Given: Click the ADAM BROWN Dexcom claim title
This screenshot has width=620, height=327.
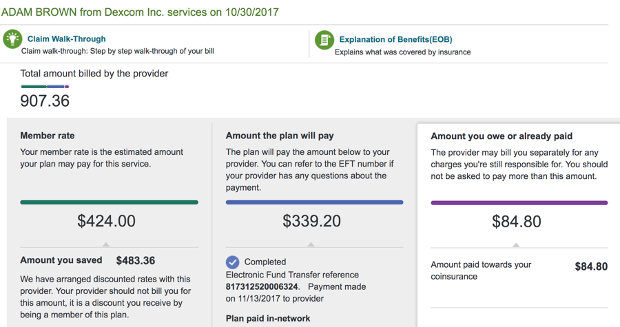Looking at the screenshot, I should (140, 12).
